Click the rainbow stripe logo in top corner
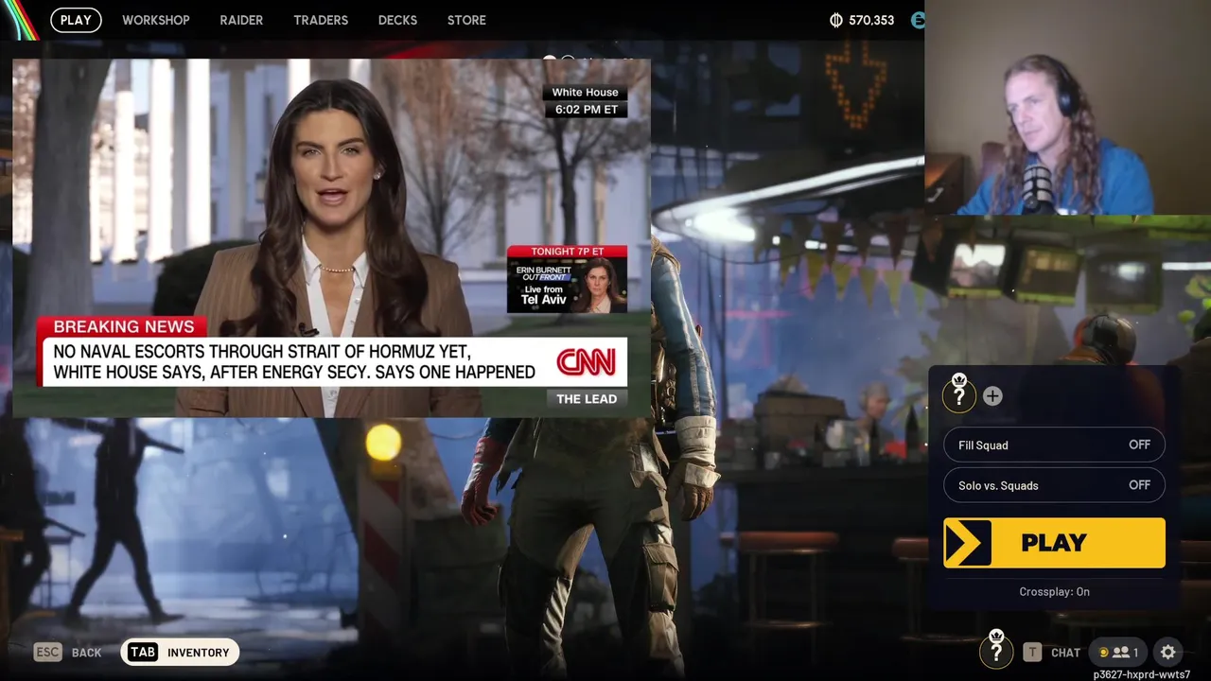 (x=19, y=19)
